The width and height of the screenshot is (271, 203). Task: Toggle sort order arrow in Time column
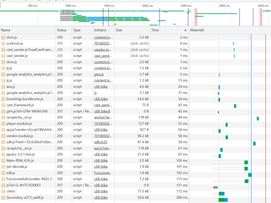(x=185, y=30)
